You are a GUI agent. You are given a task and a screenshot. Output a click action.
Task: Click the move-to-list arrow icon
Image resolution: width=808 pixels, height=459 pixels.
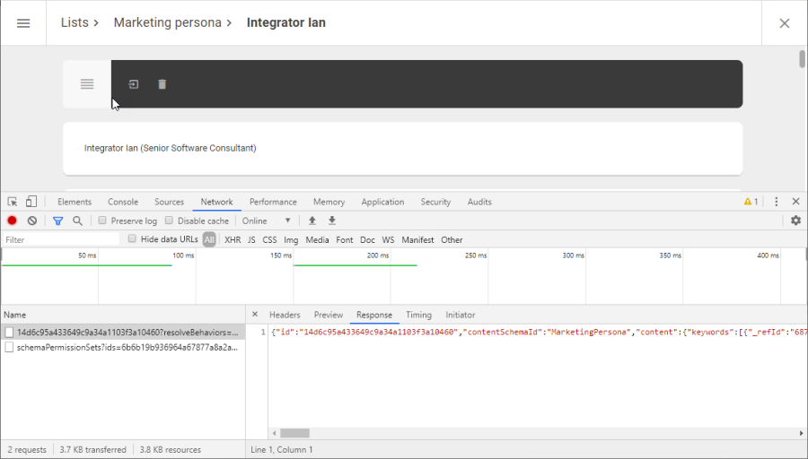coord(134,84)
